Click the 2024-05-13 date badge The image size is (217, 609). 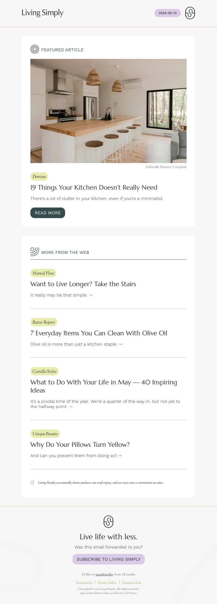(168, 13)
